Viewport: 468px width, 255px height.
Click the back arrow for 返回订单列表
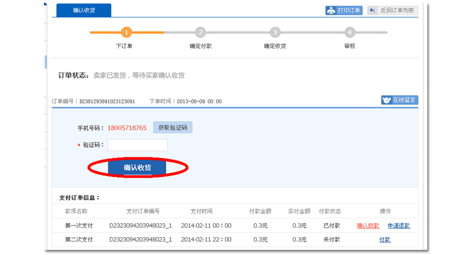(372, 10)
